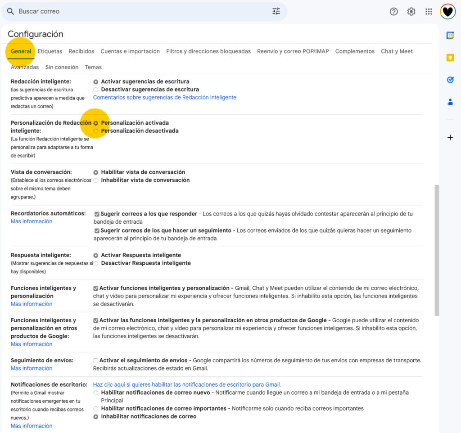The width and height of the screenshot is (461, 433).
Task: Click link to enable desktop notifications for Gmail
Action: click(187, 384)
